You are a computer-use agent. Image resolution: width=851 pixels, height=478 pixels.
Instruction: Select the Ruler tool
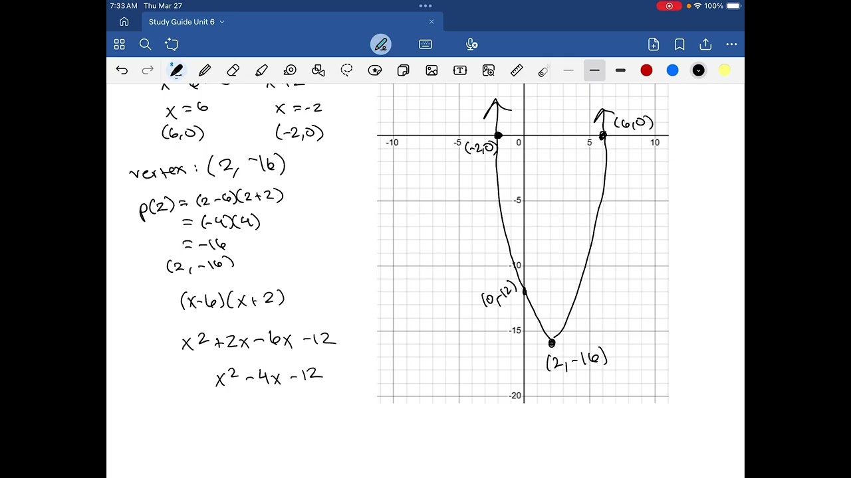(x=517, y=70)
